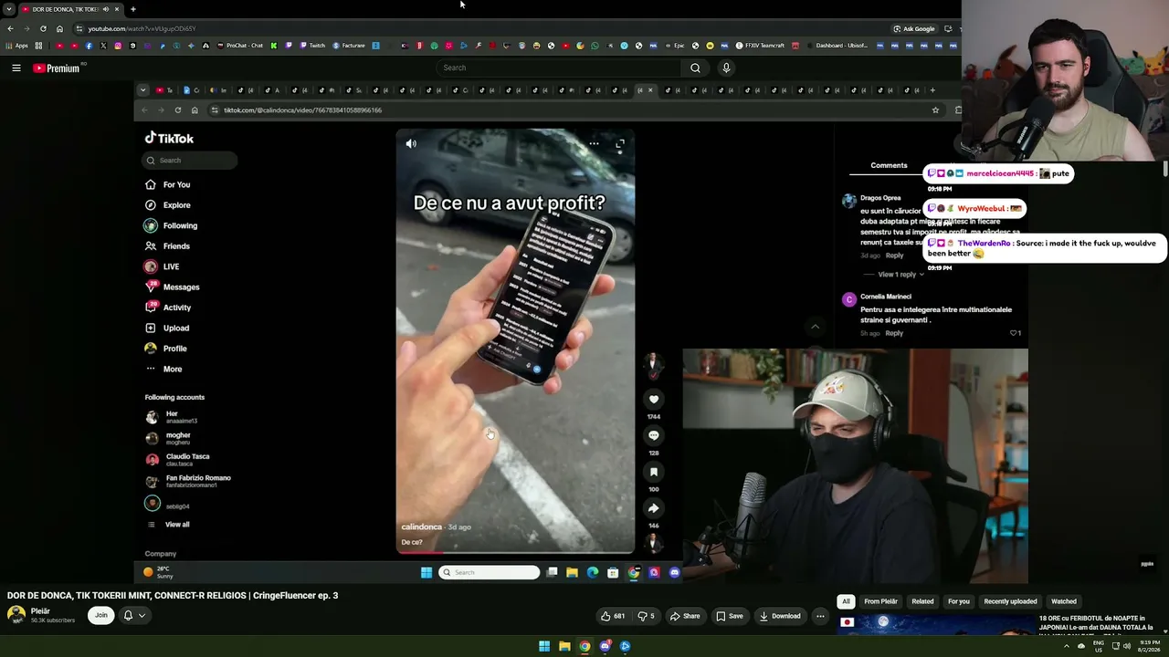Download the YouTube video
The image size is (1169, 657).
(x=780, y=616)
